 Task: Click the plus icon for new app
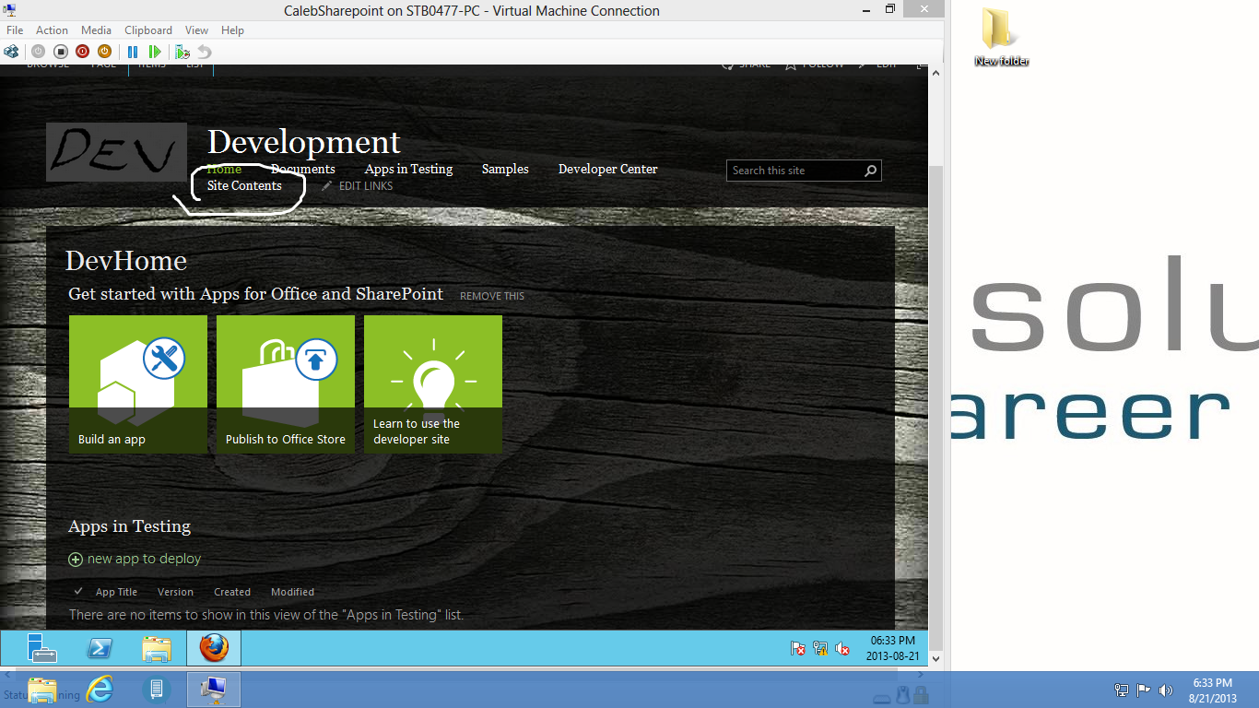pyautogui.click(x=76, y=560)
